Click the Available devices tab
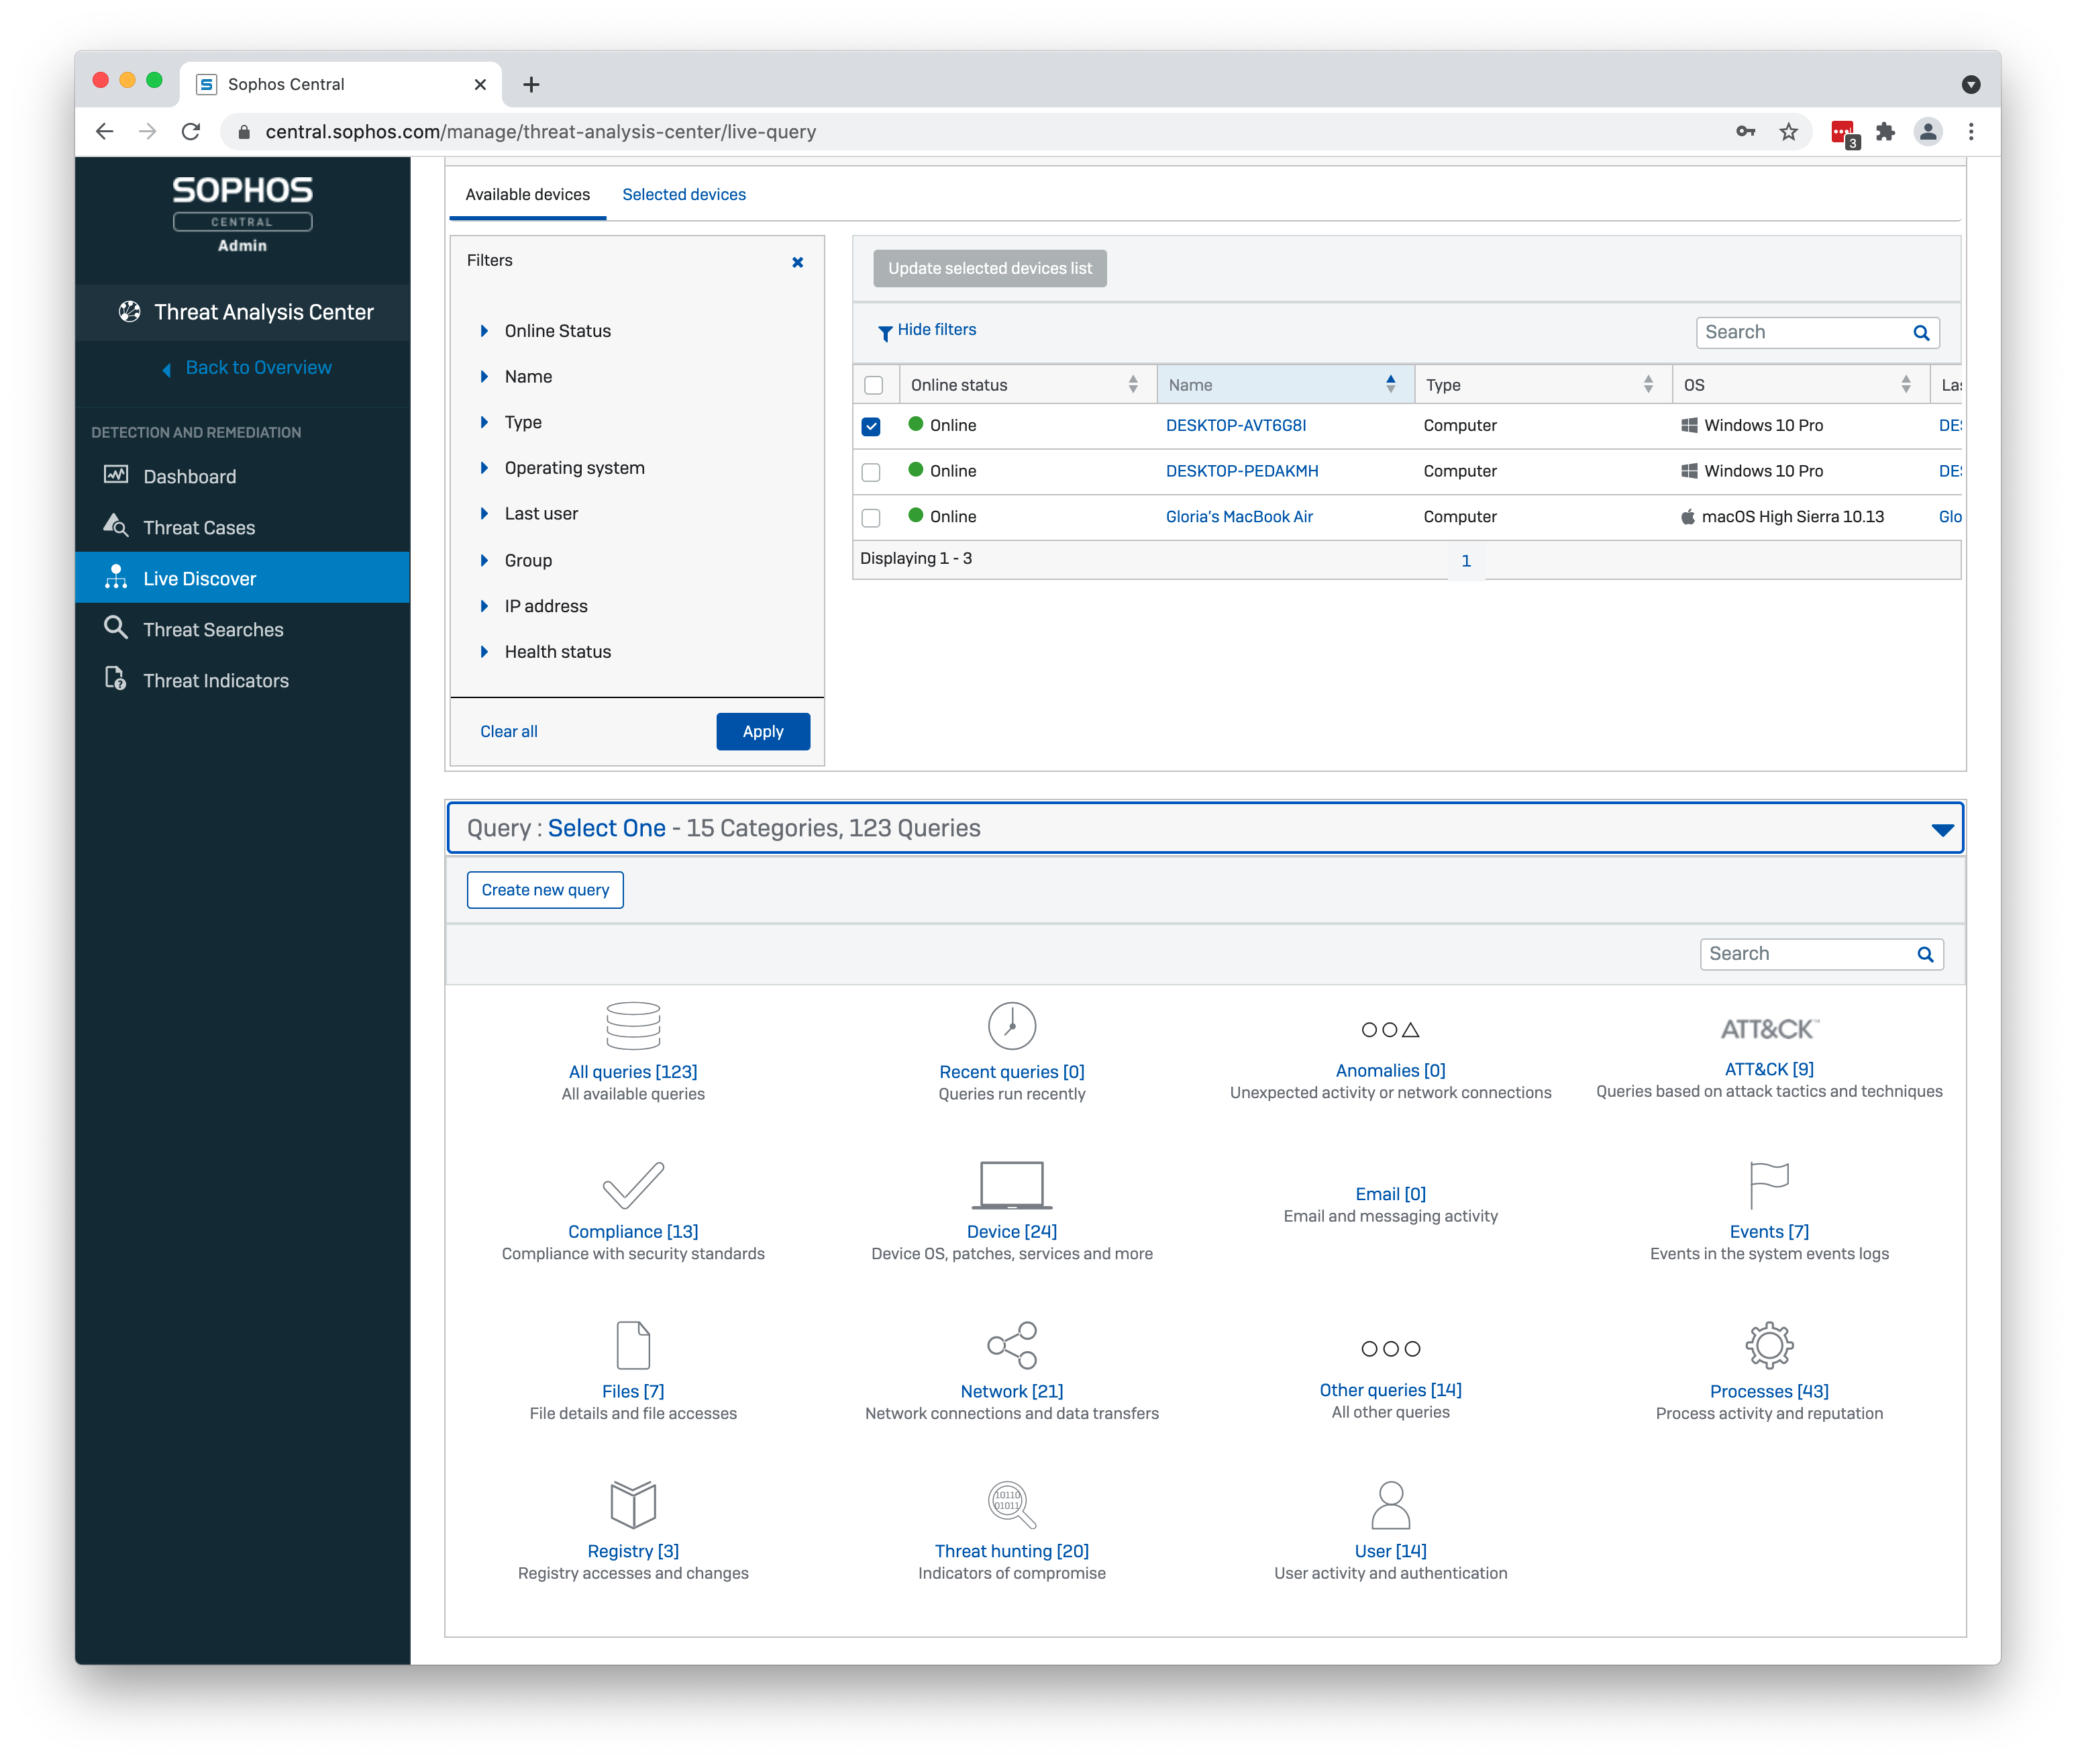The width and height of the screenshot is (2076, 1764). point(528,194)
